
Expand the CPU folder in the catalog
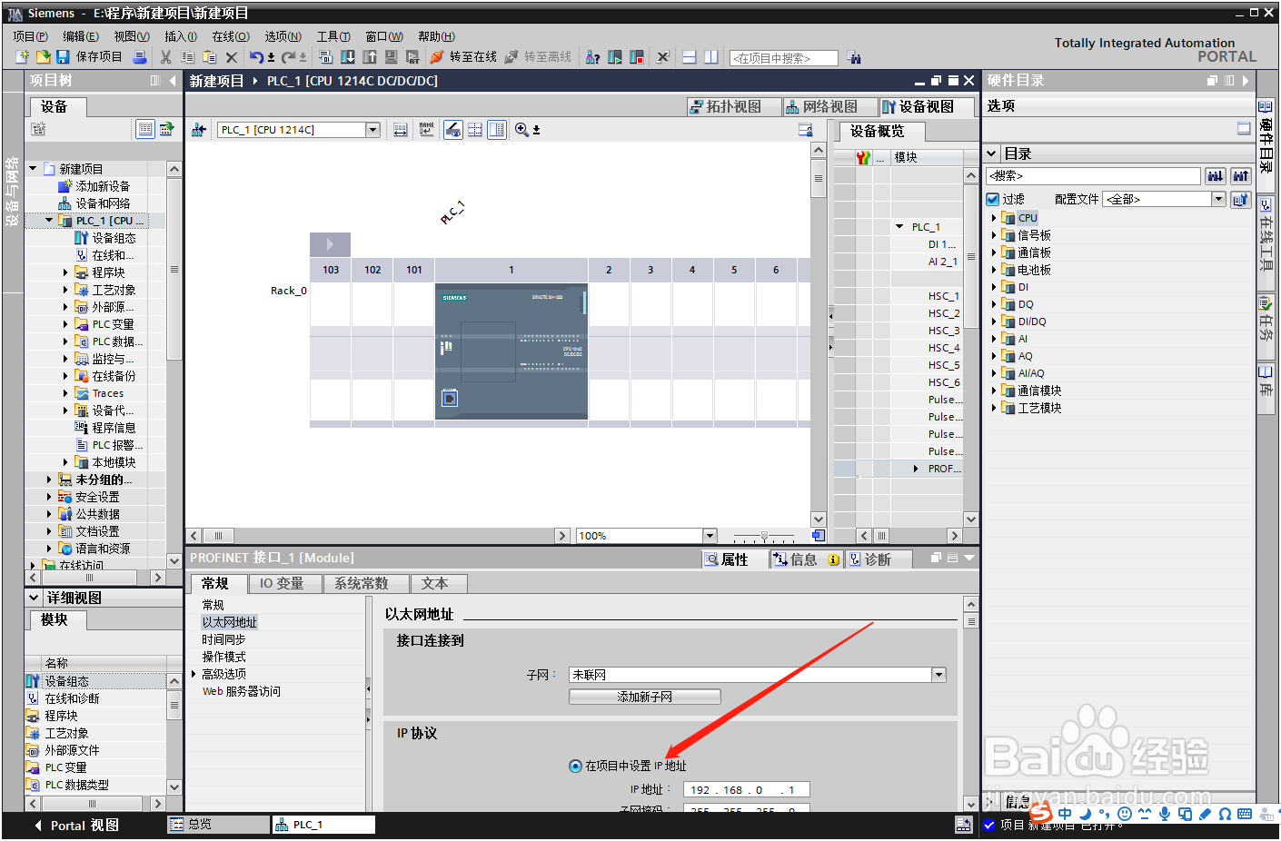coord(993,218)
